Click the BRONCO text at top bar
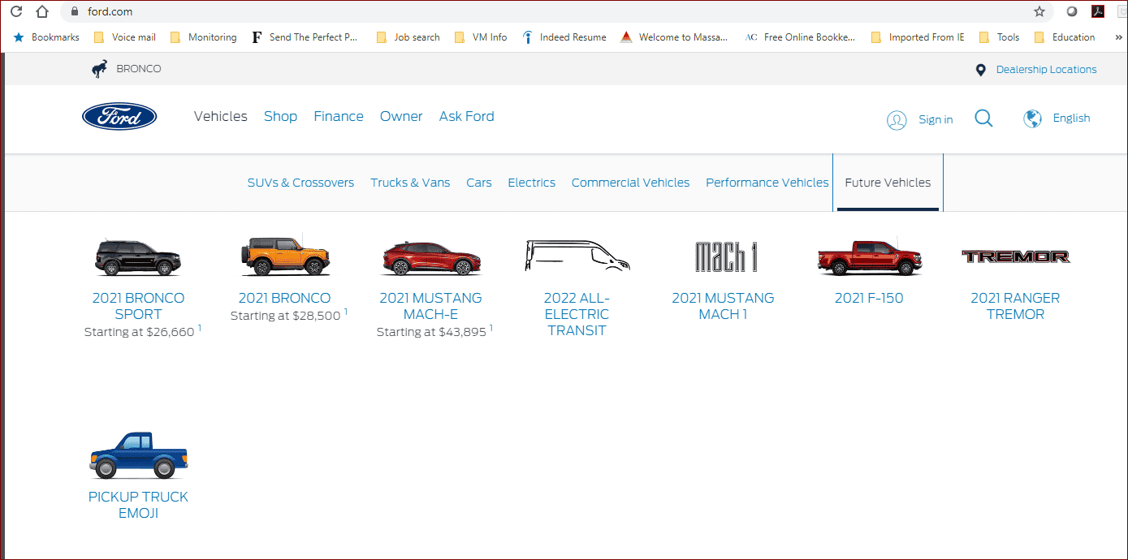This screenshot has width=1128, height=560. pyautogui.click(x=139, y=69)
